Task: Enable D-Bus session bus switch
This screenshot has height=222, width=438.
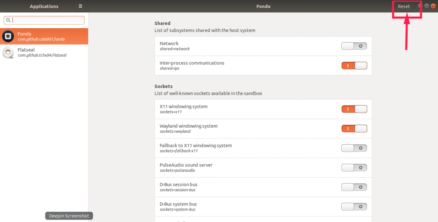Action: click(x=354, y=187)
